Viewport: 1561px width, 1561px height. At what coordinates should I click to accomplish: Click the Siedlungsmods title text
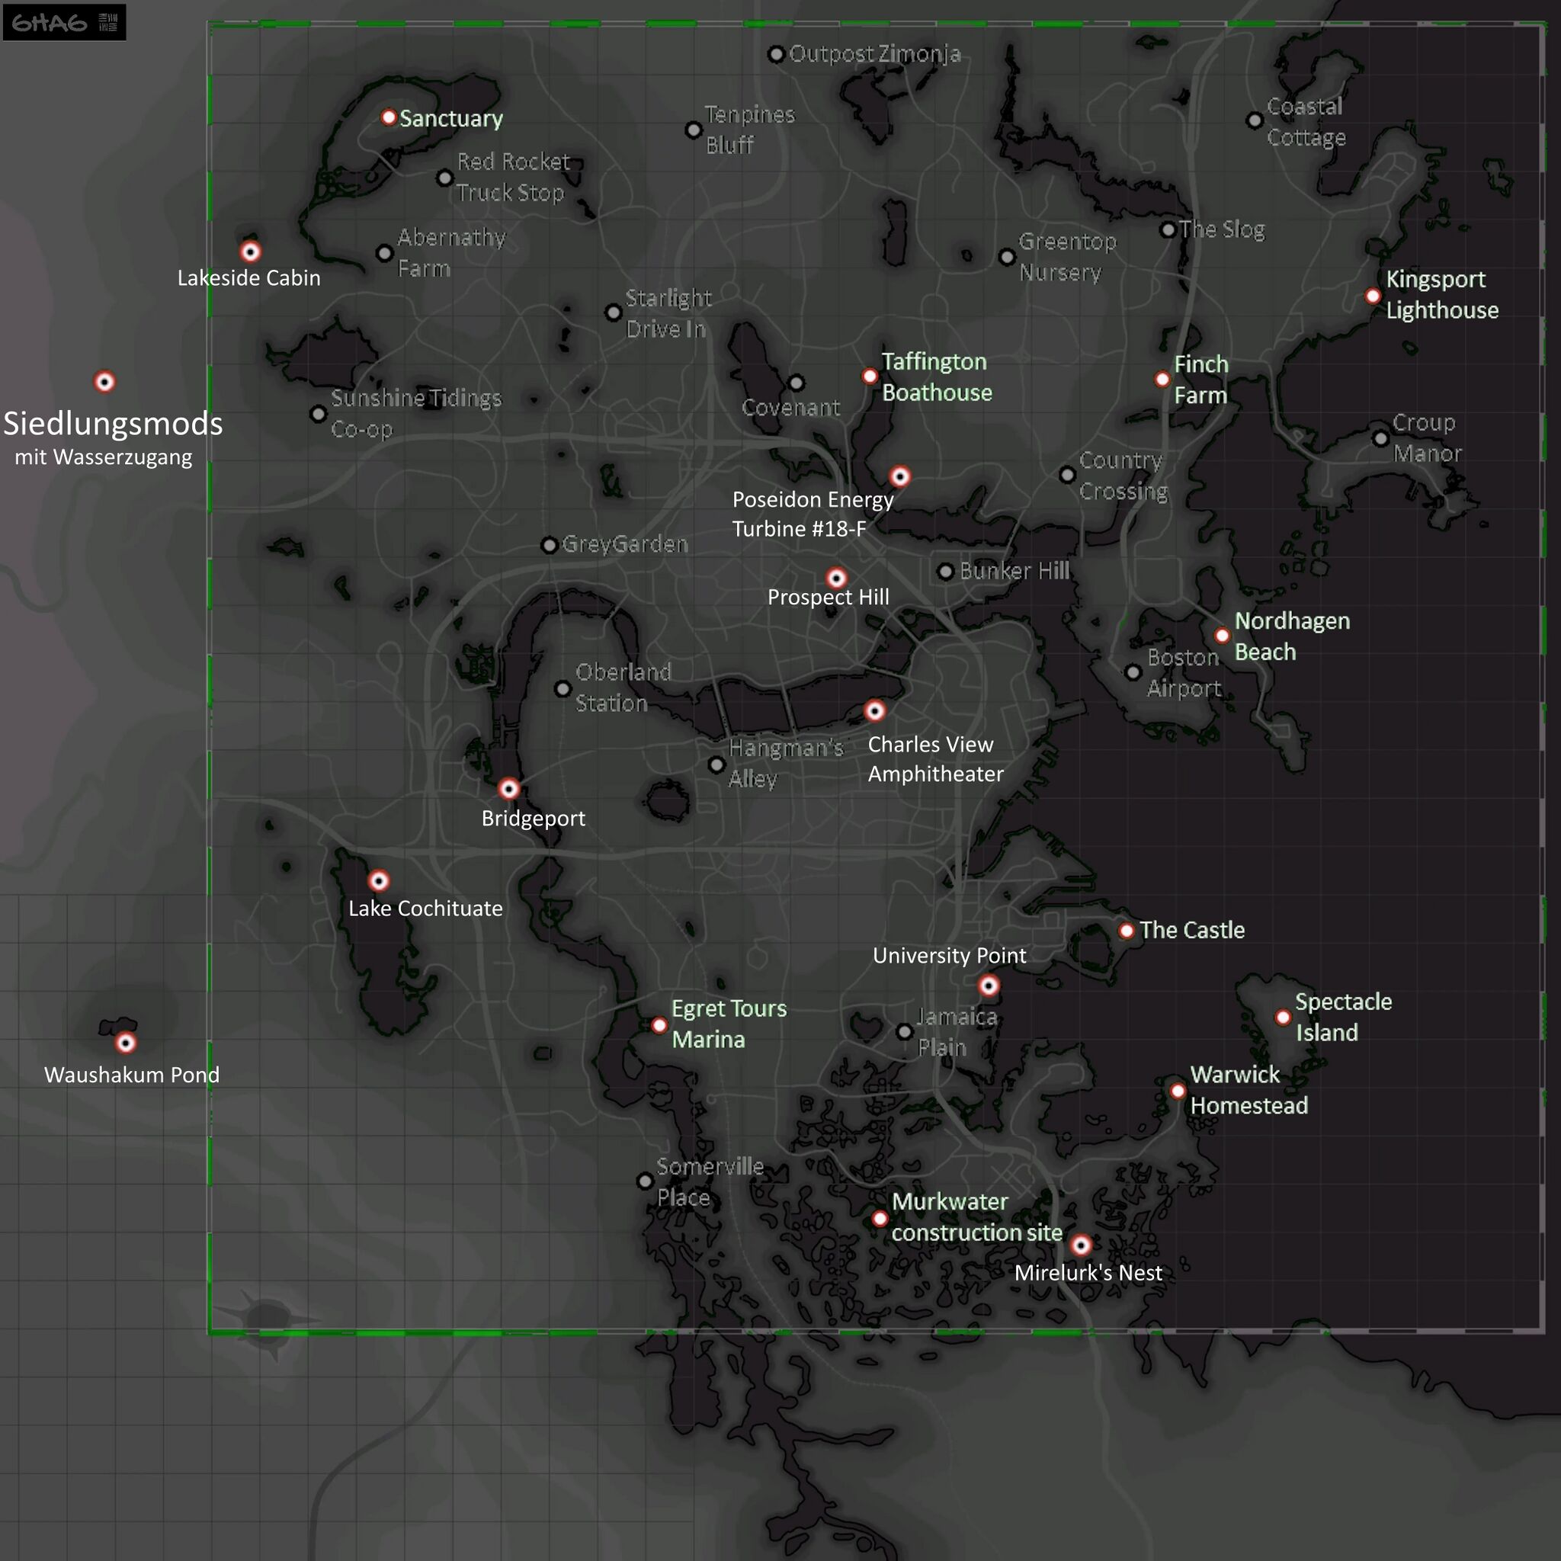click(113, 425)
